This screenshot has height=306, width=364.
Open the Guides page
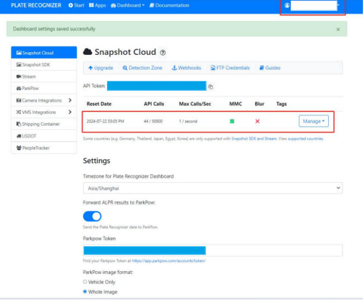point(270,68)
